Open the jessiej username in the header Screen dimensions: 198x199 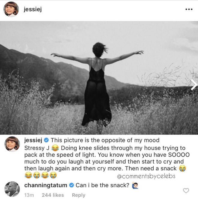point(33,9)
